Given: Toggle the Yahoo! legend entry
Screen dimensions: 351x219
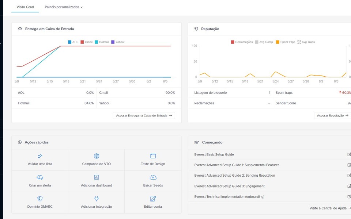Looking at the screenshot, I should (x=118, y=42).
